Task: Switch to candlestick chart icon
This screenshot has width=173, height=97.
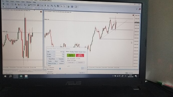Action: pos(45,5)
